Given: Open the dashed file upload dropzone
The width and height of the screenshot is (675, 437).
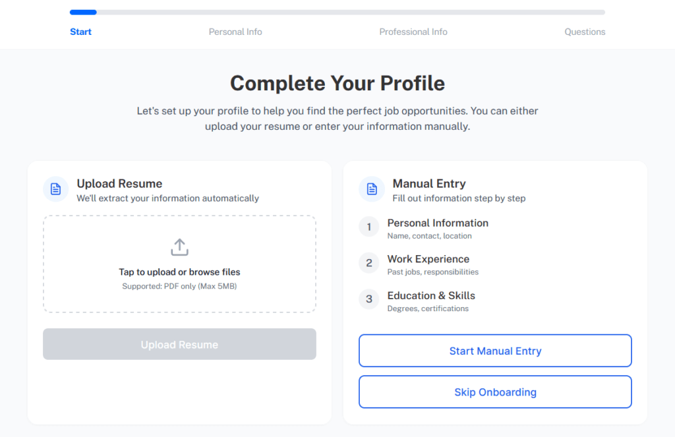Looking at the screenshot, I should [x=179, y=264].
